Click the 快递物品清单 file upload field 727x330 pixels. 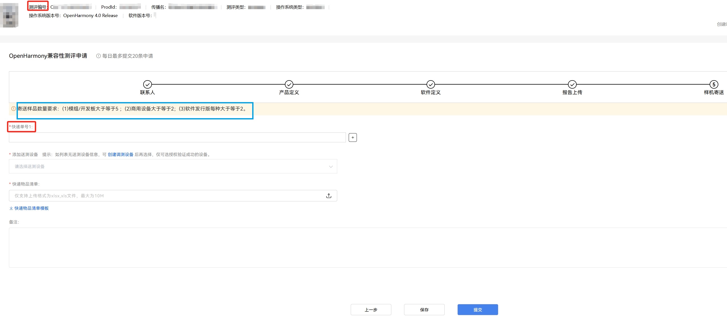[173, 196]
